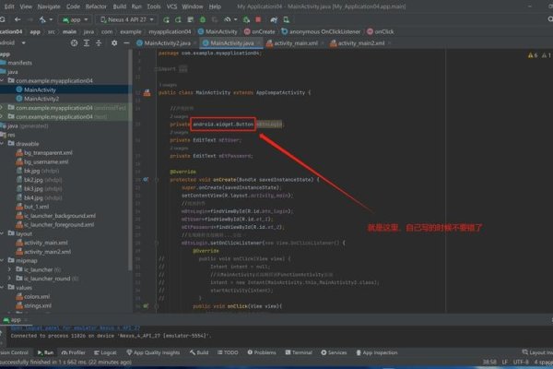Image resolution: width=553 pixels, height=369 pixels.
Task: Open the Problems tool window
Action: pos(260,352)
